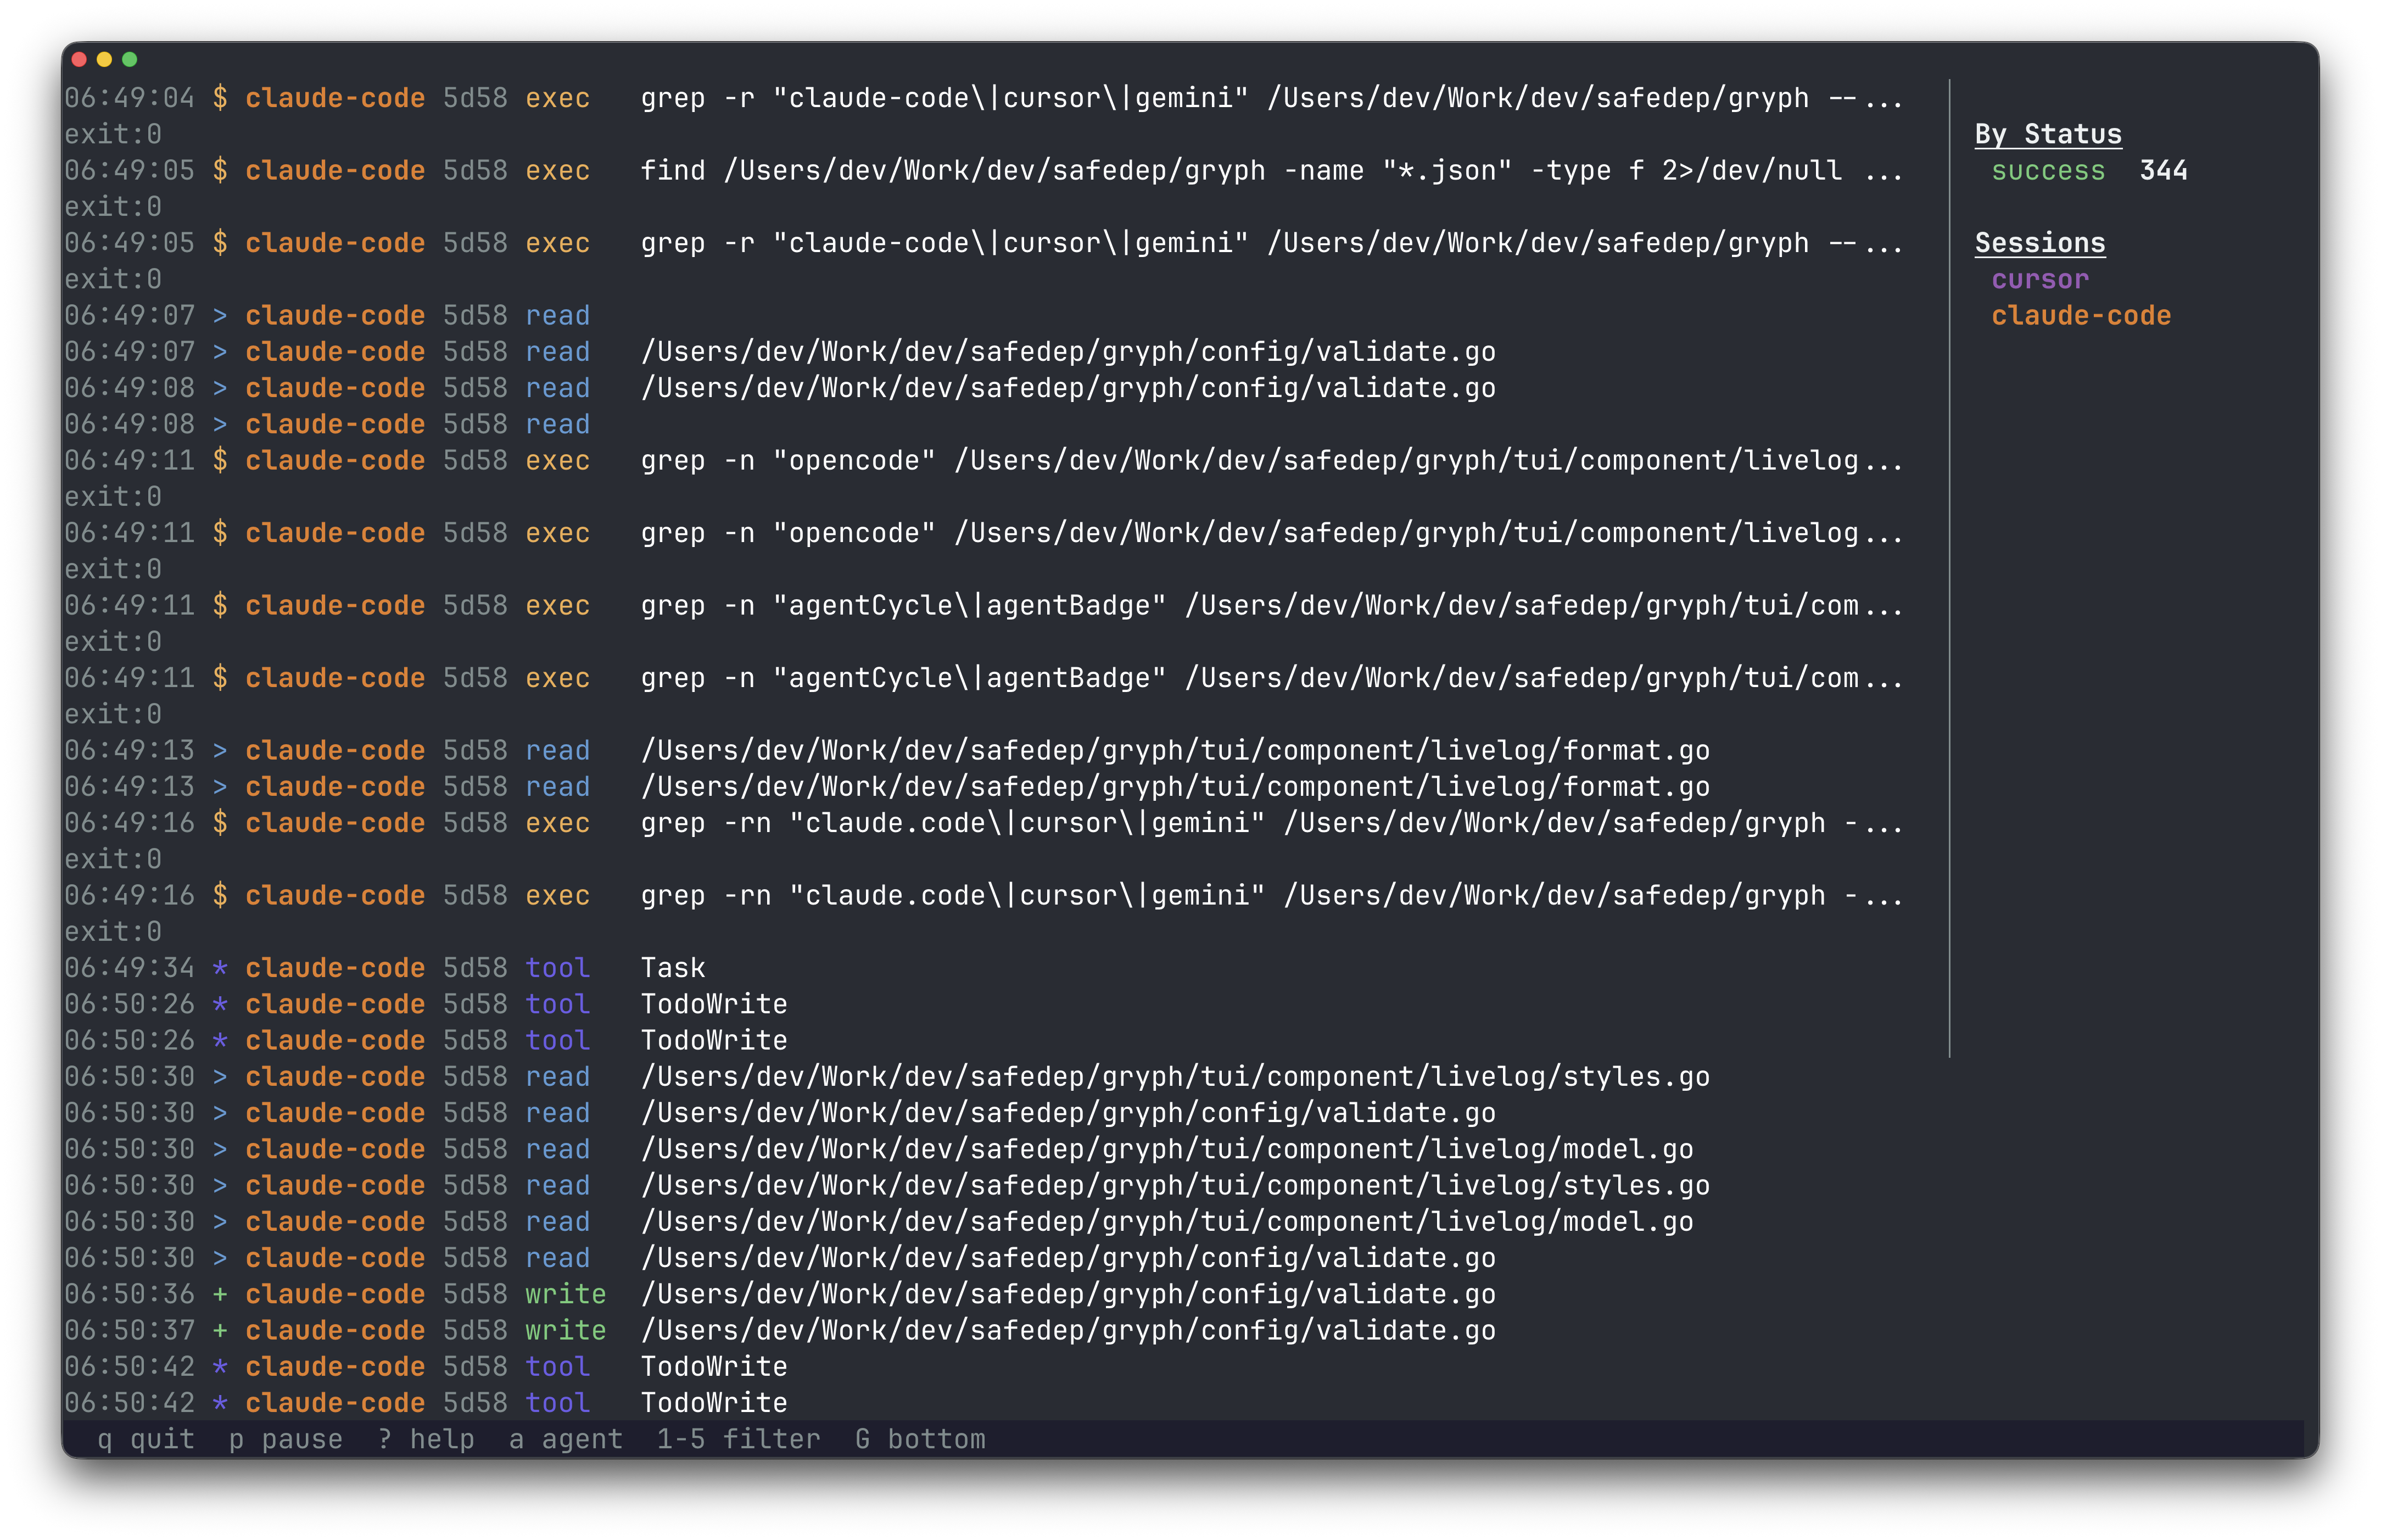Click the green zoom traffic light

pos(130,60)
